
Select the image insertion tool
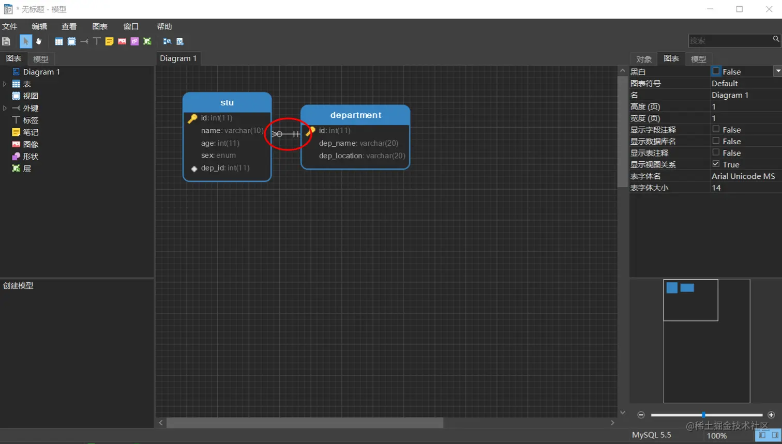[122, 41]
